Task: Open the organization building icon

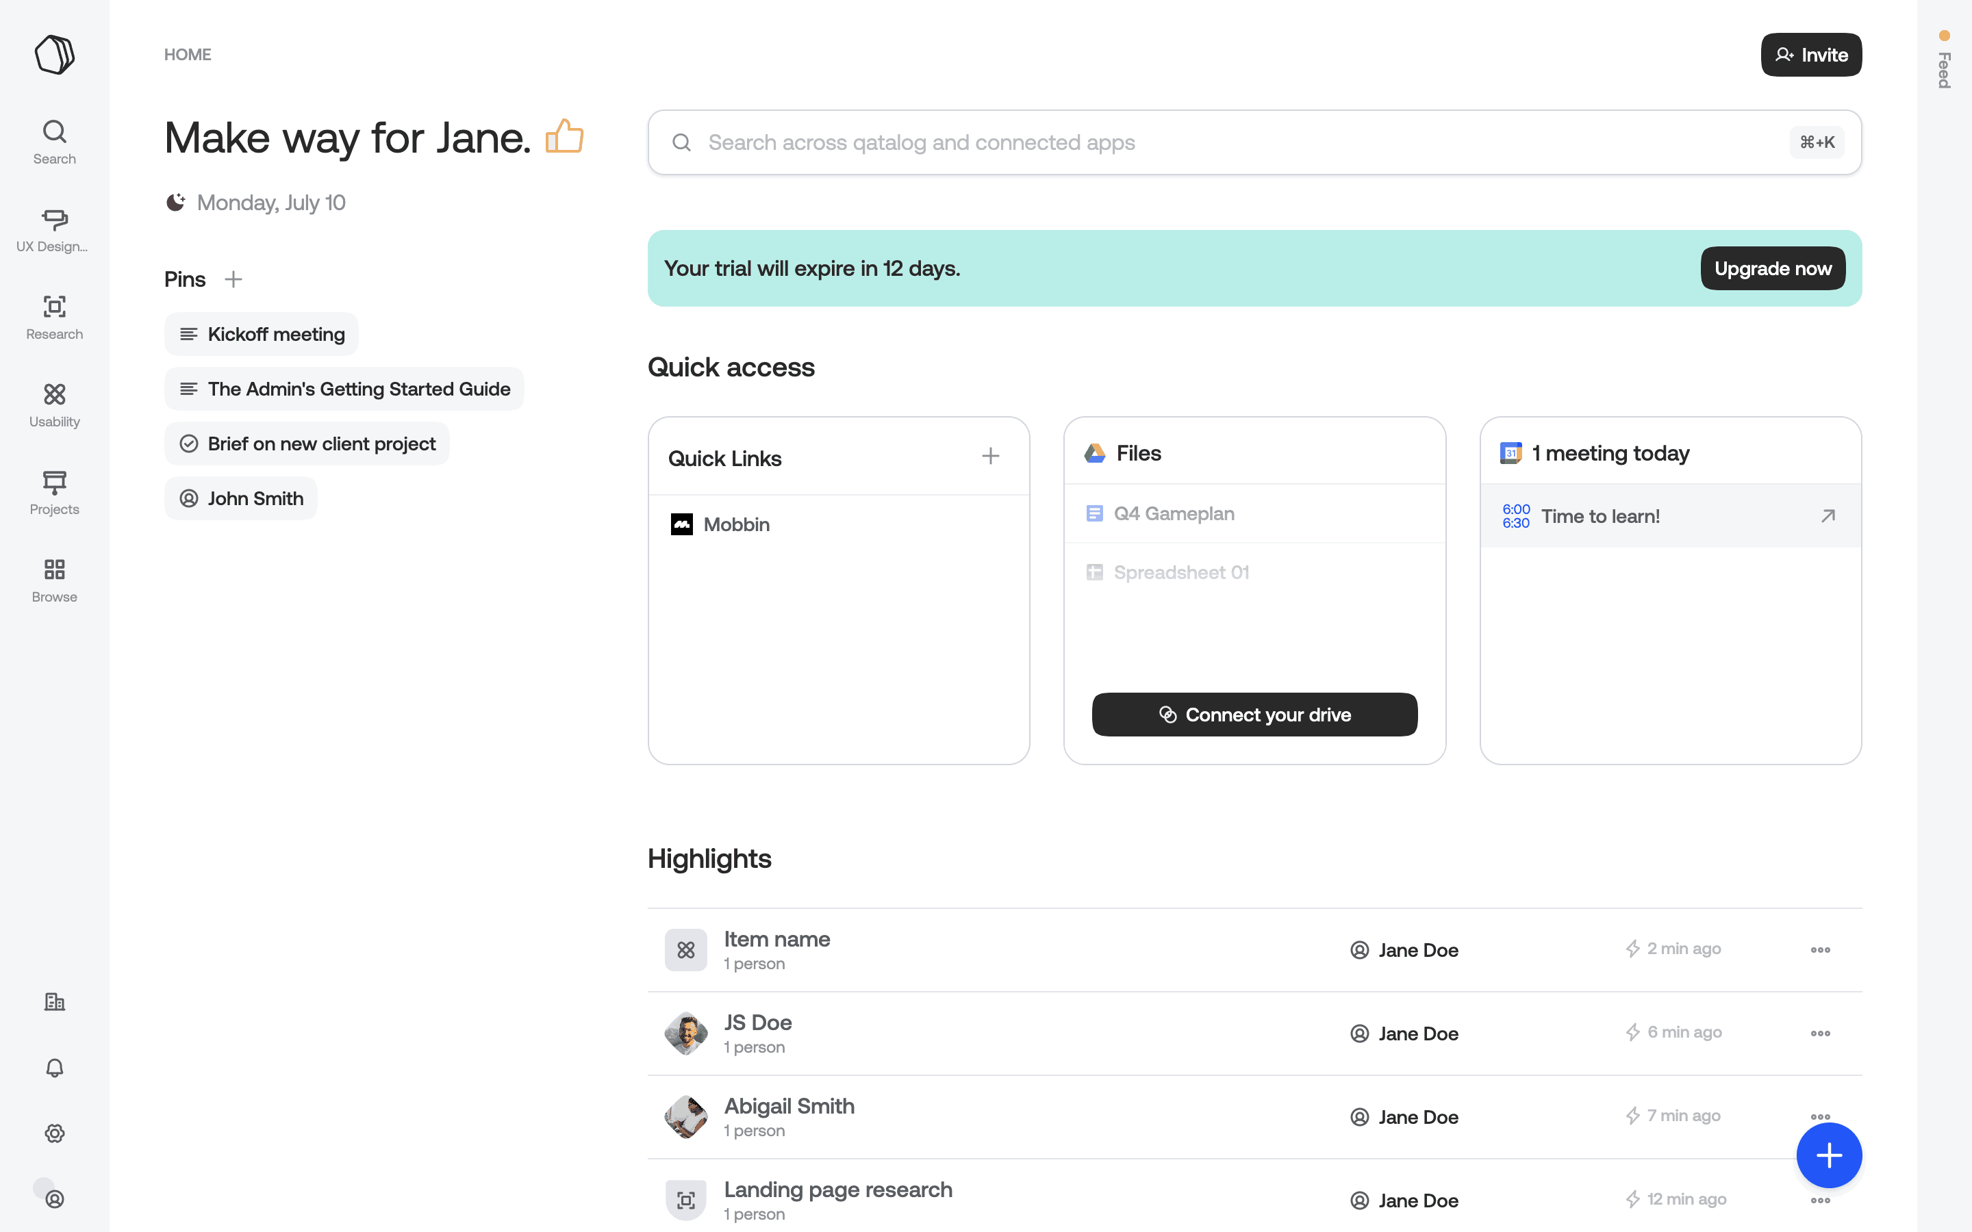Action: pos(55,1001)
